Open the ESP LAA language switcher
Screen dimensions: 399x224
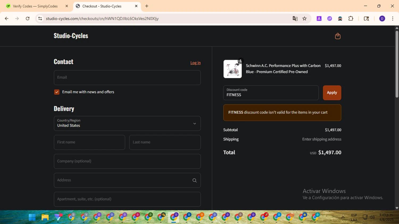(x=354, y=217)
